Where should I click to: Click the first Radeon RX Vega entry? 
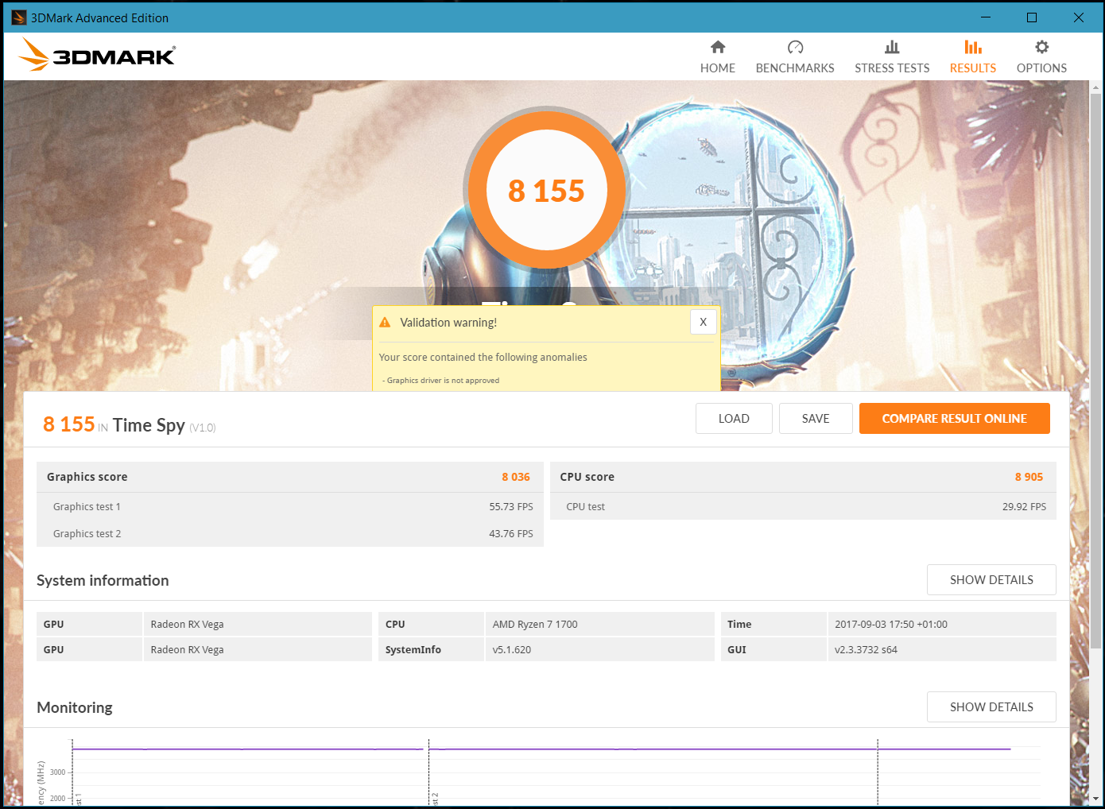tap(187, 624)
